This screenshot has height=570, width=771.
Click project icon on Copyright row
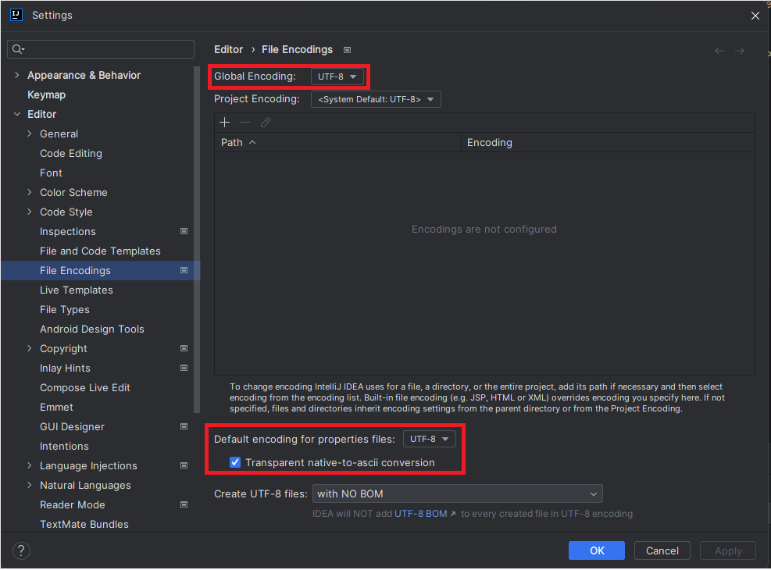pos(184,348)
